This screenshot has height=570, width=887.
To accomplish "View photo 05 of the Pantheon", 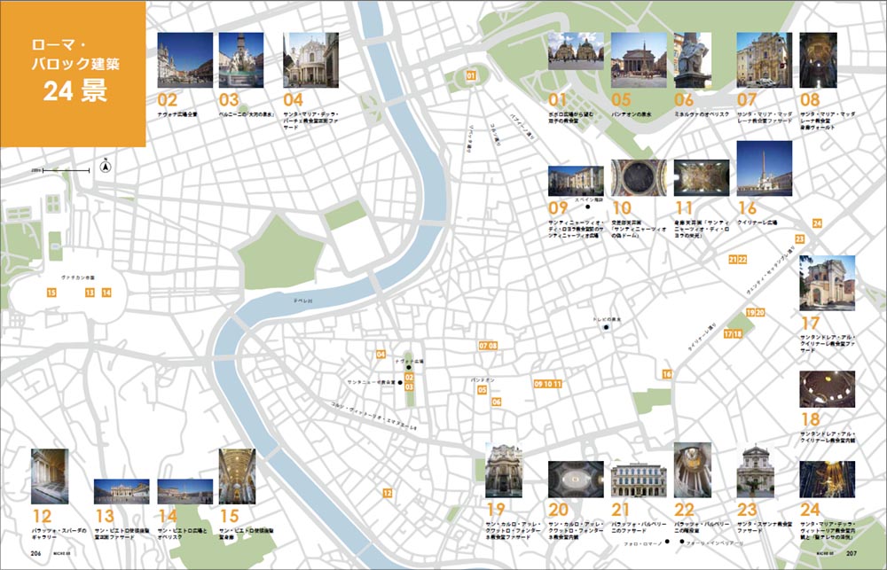I will (639, 60).
